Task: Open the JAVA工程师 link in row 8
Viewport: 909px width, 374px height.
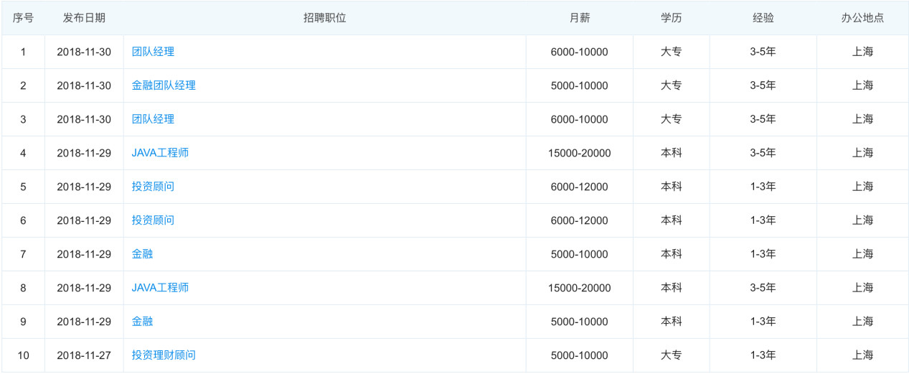Action: point(160,288)
